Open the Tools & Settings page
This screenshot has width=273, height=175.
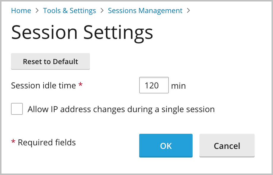tap(69, 10)
